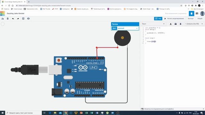Bookmark page with star icon
The width and height of the screenshot is (205, 115).
pyautogui.click(x=181, y=6)
